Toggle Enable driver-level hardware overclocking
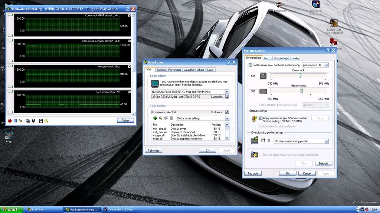 pos(250,65)
